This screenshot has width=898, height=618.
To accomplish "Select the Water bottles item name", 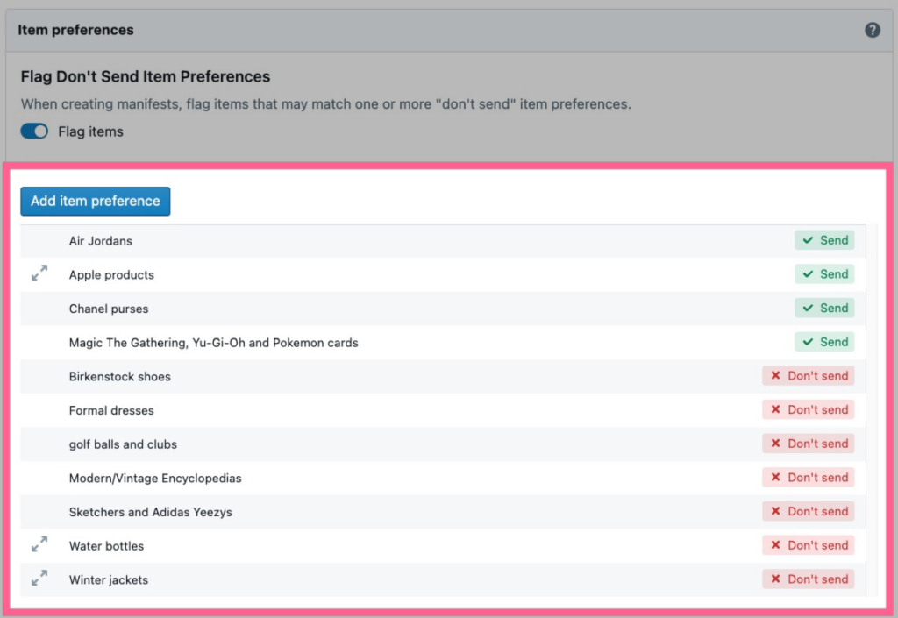I will pyautogui.click(x=106, y=546).
